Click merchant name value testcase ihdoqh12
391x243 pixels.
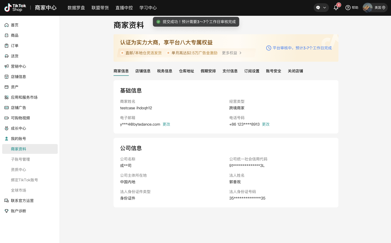(x=136, y=108)
